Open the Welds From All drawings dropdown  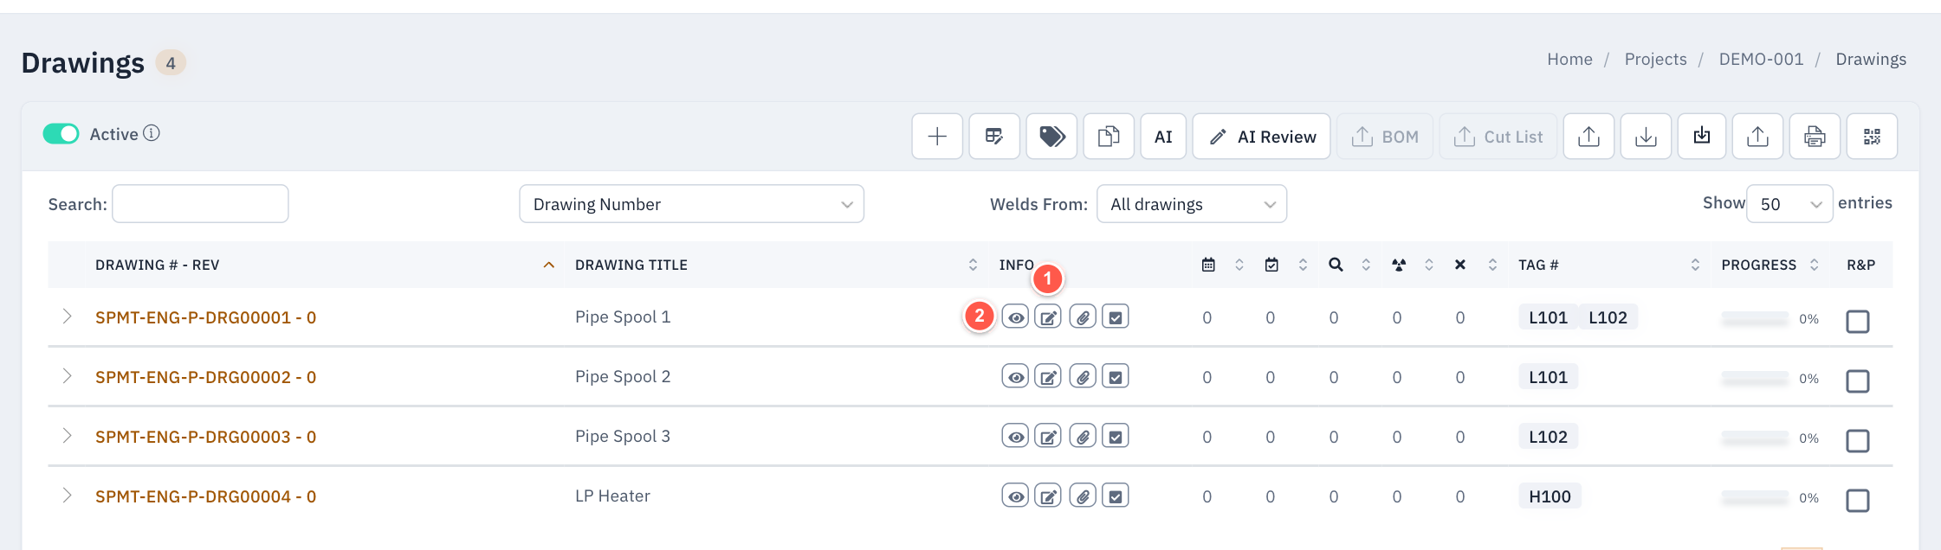1192,204
